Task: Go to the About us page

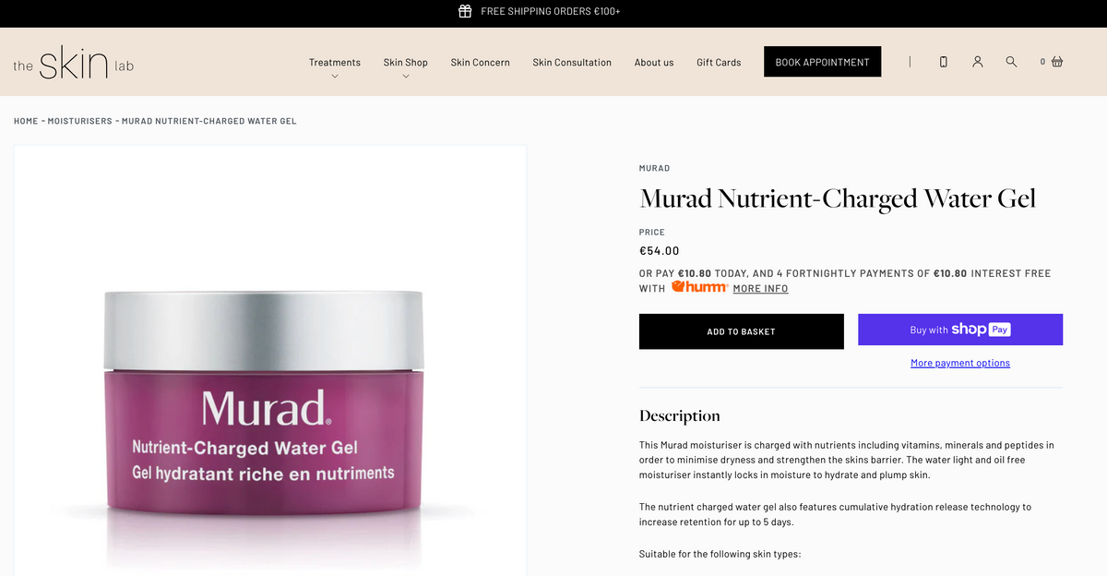Action: point(654,62)
